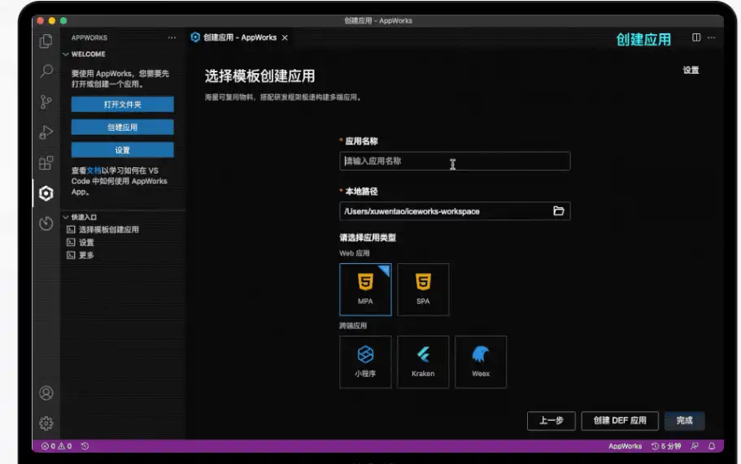Click the 上一步 button
The height and width of the screenshot is (464, 741).
pyautogui.click(x=551, y=421)
